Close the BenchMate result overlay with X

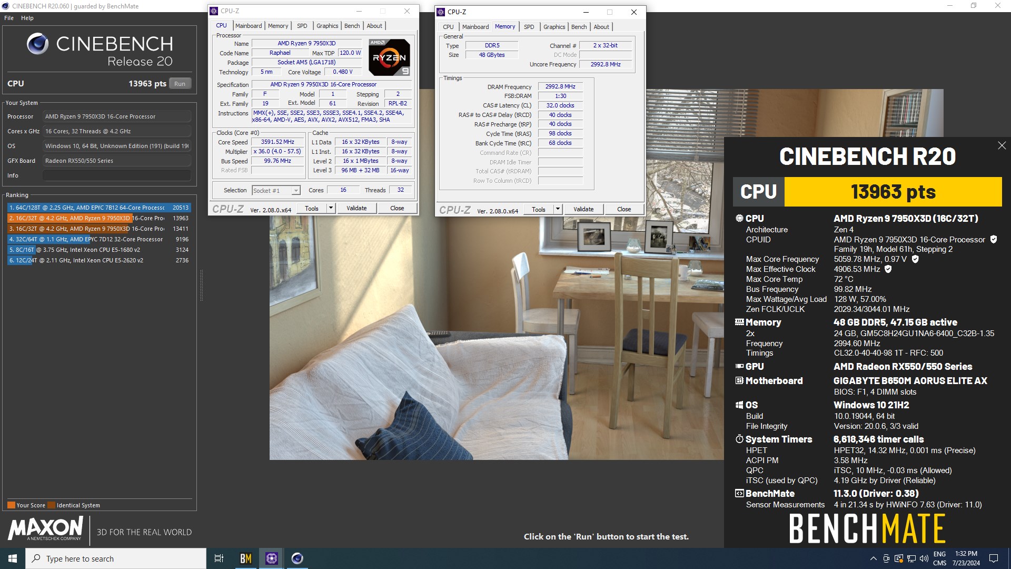tap(1002, 146)
